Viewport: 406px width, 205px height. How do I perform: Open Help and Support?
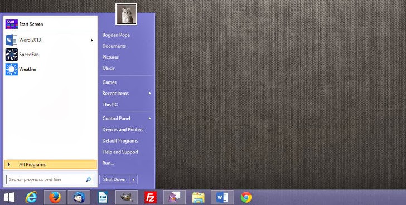[120, 152]
